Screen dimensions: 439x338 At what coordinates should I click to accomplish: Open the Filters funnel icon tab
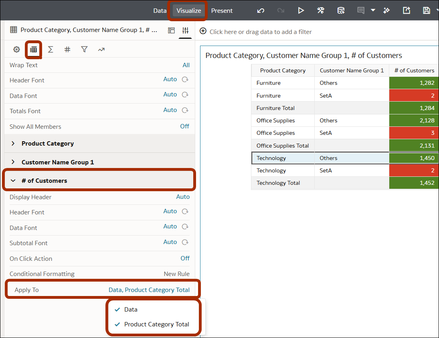[x=84, y=50]
